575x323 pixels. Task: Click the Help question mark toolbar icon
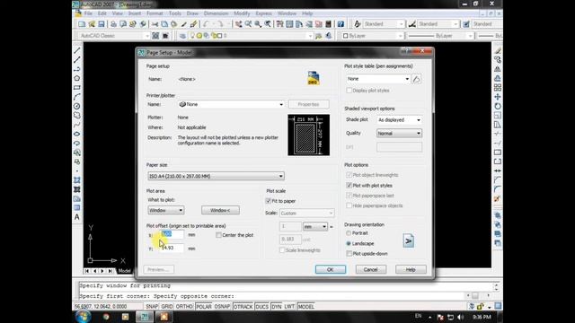point(341,24)
